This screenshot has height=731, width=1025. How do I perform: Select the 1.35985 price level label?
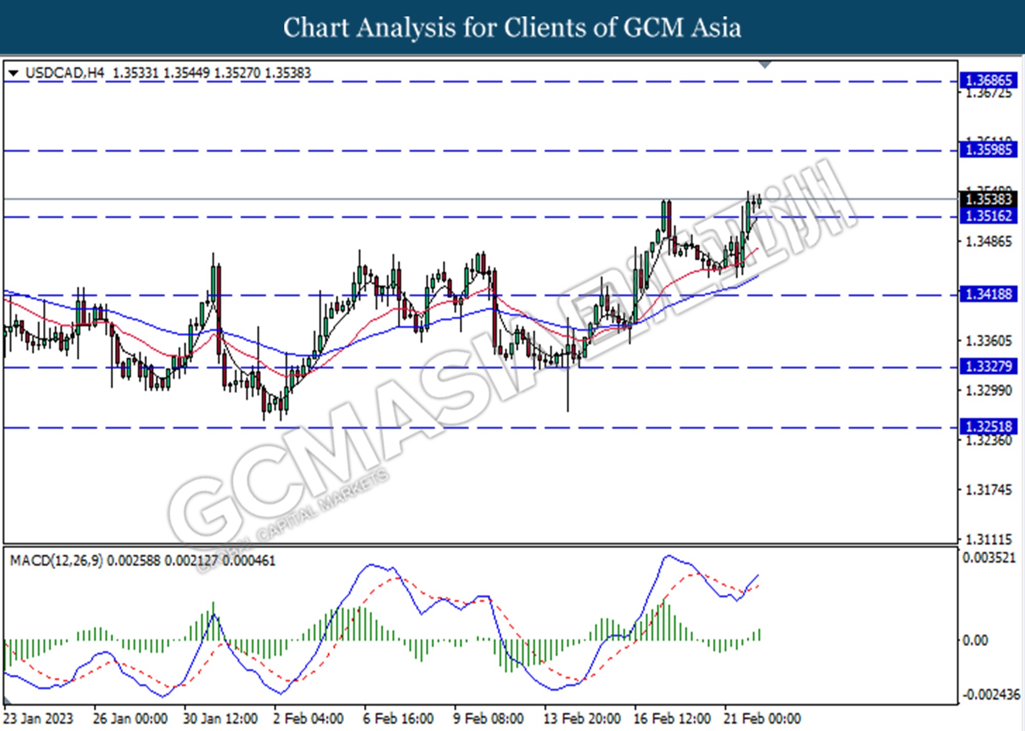click(988, 150)
